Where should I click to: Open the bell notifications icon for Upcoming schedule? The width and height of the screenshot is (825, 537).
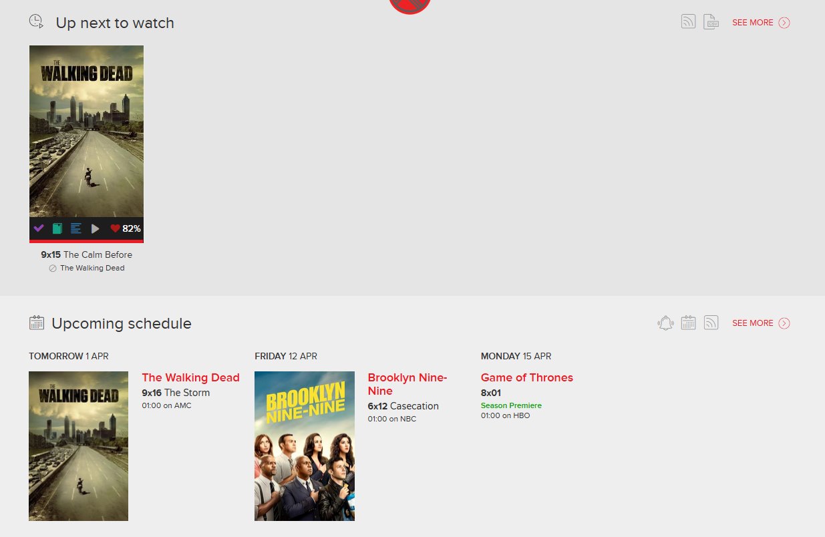pyautogui.click(x=665, y=323)
